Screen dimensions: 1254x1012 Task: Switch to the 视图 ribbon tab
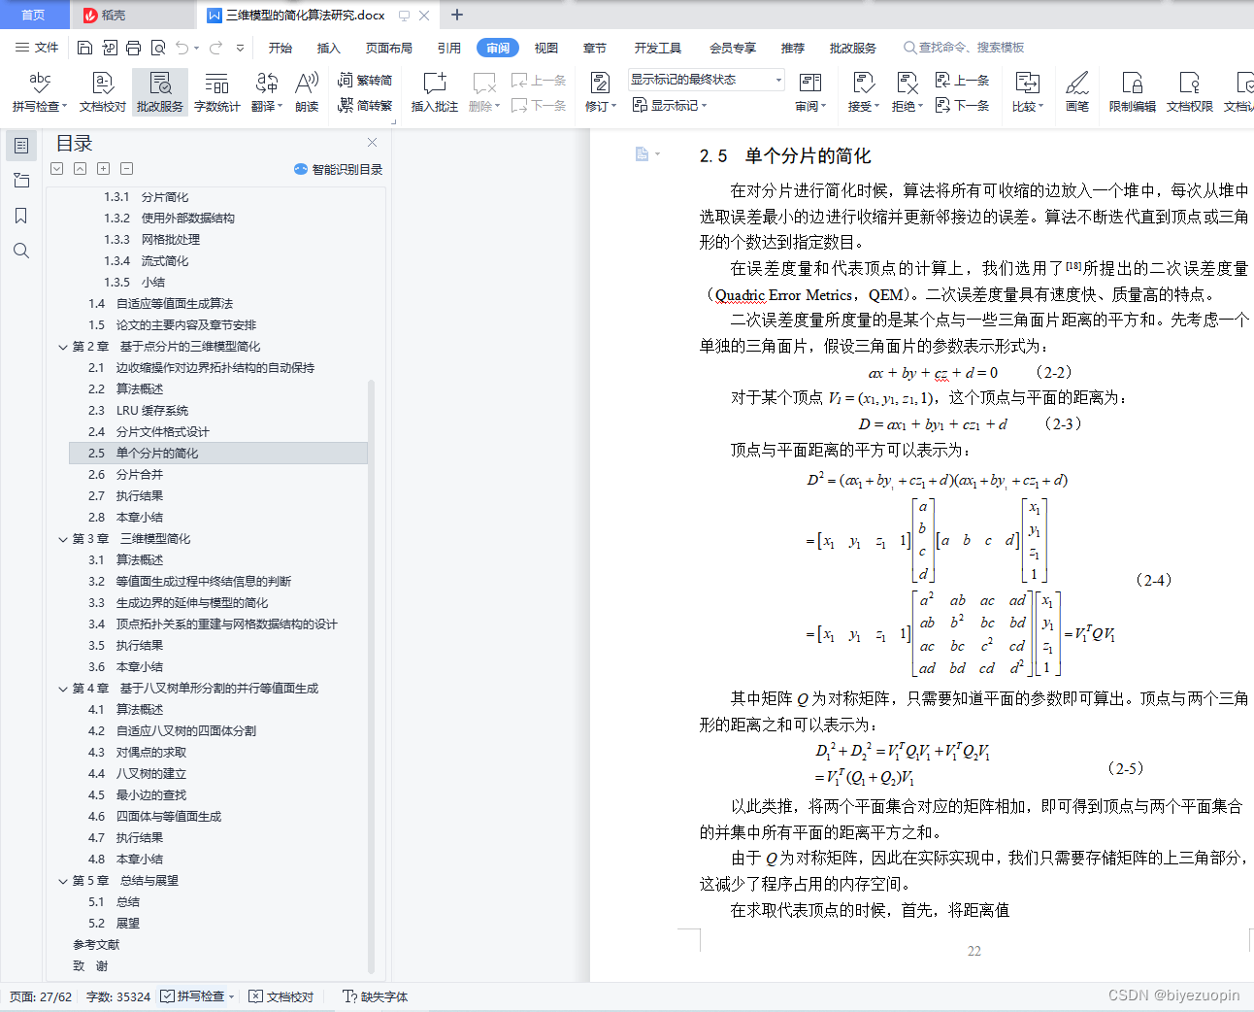[546, 48]
